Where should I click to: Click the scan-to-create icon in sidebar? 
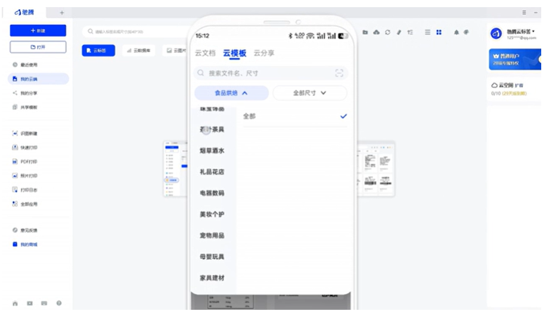15,133
